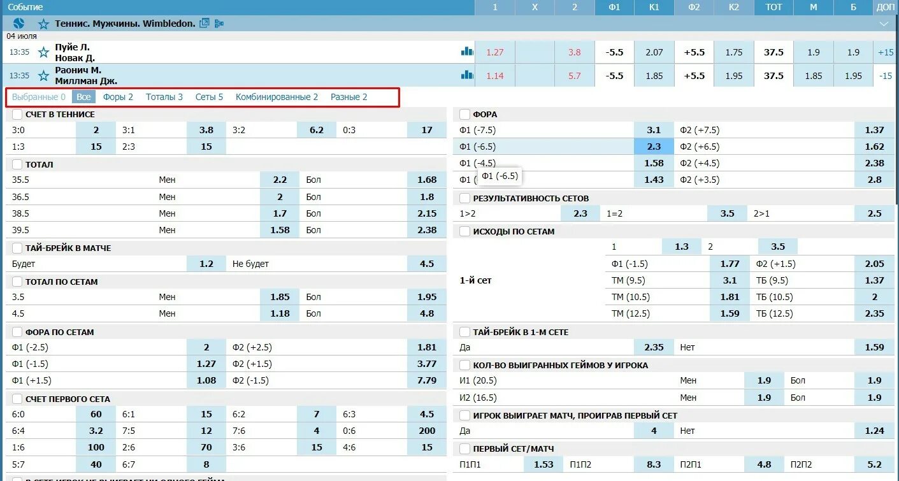Image resolution: width=899 pixels, height=481 pixels.
Task: Favorite the Wimbledon tournament star icon
Action: tap(43, 24)
